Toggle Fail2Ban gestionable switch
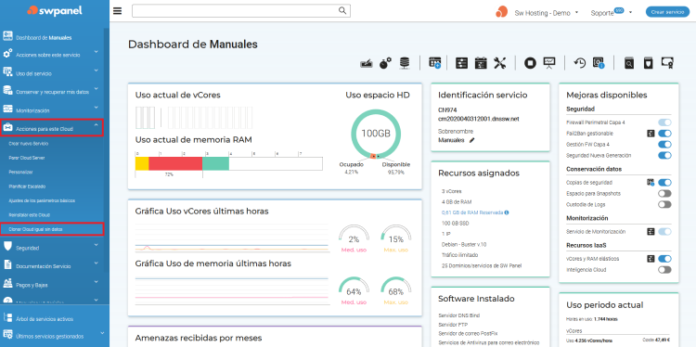Image resolution: width=696 pixels, height=347 pixels. pos(664,134)
